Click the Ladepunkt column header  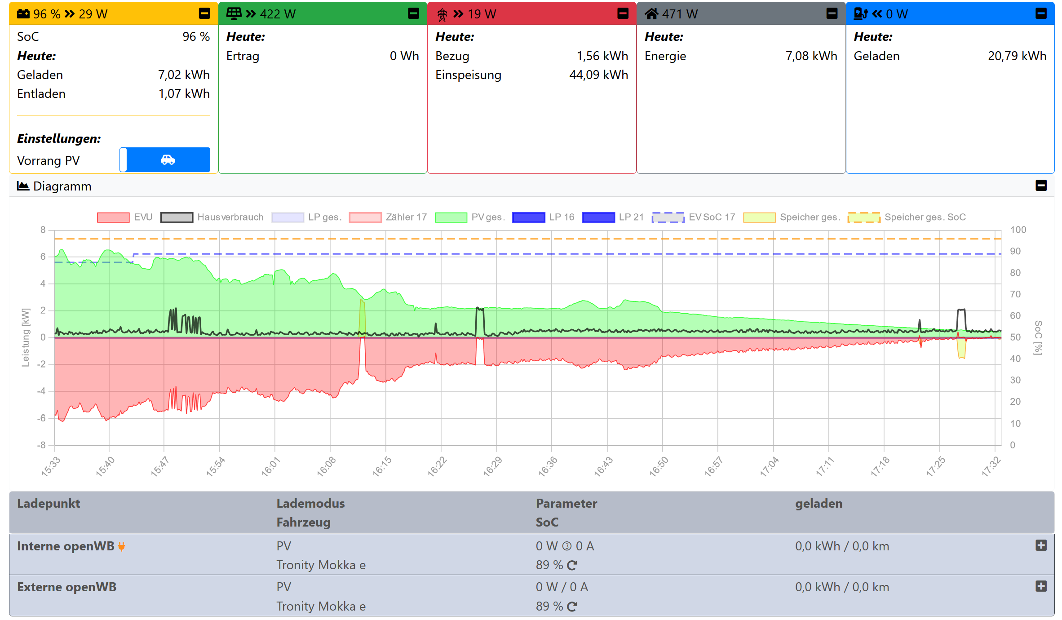coord(49,503)
